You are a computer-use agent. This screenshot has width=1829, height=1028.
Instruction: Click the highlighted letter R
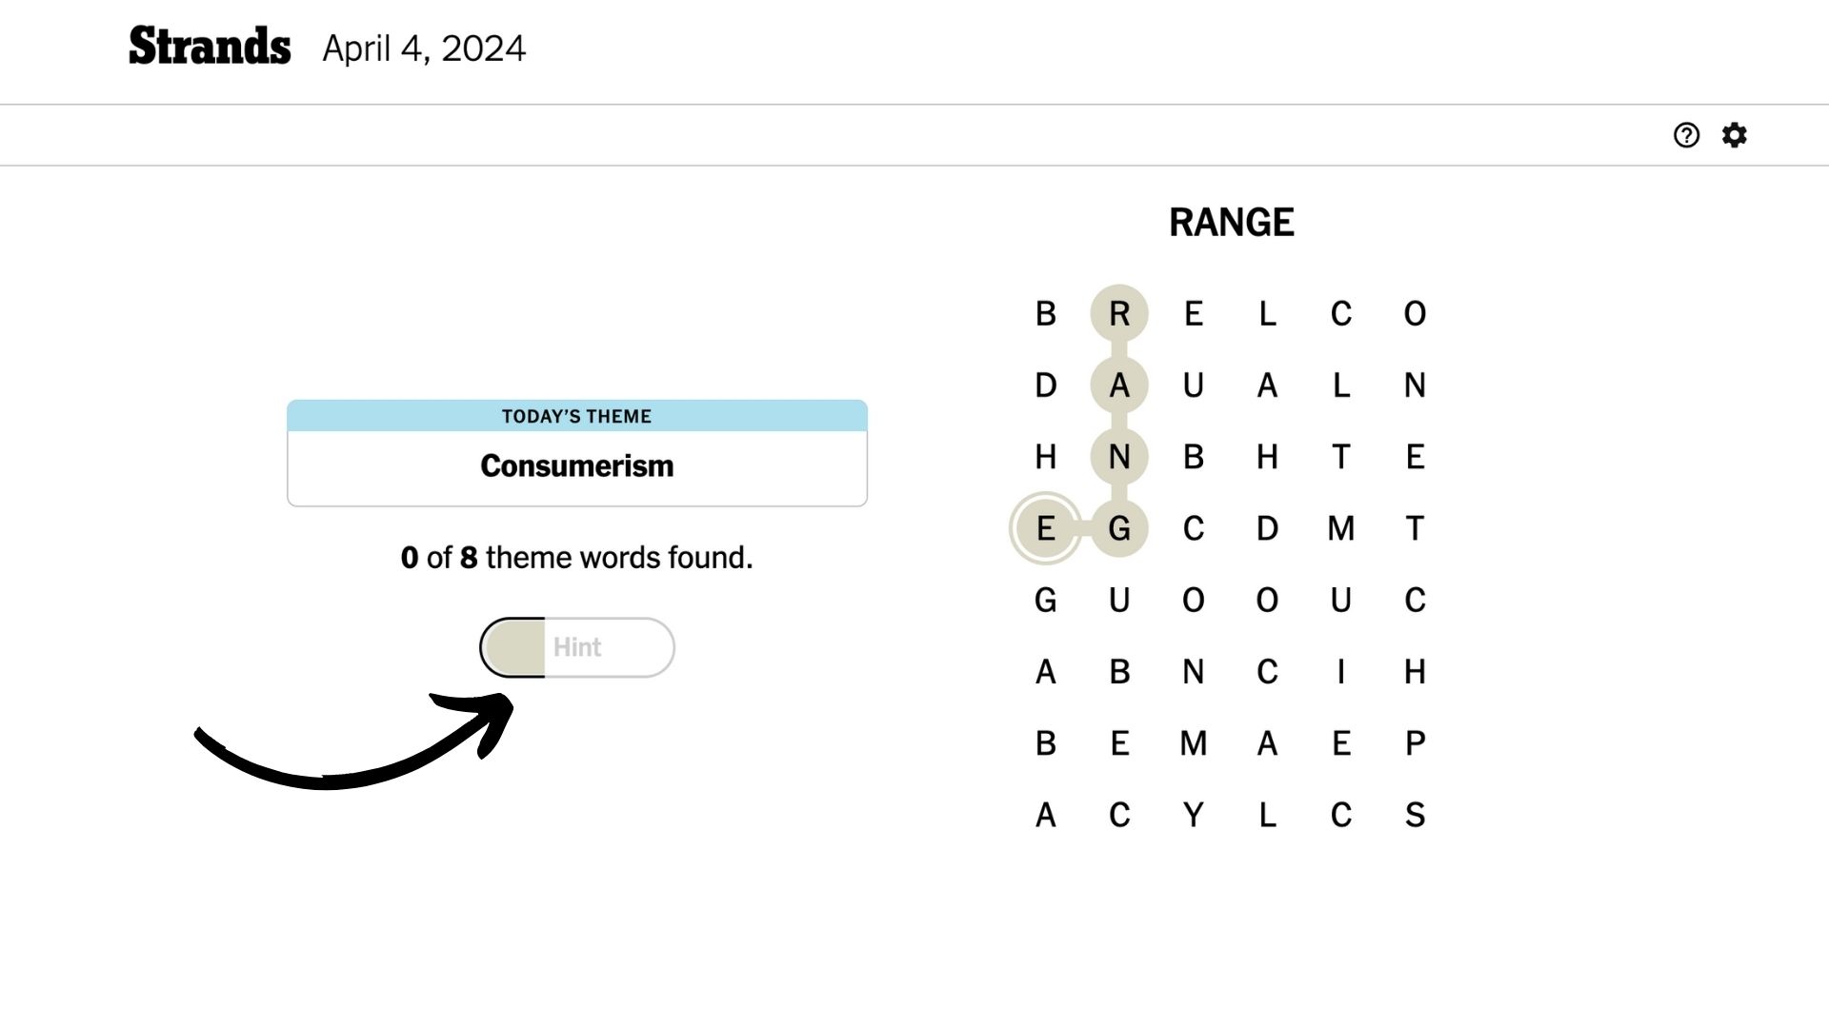tap(1119, 313)
